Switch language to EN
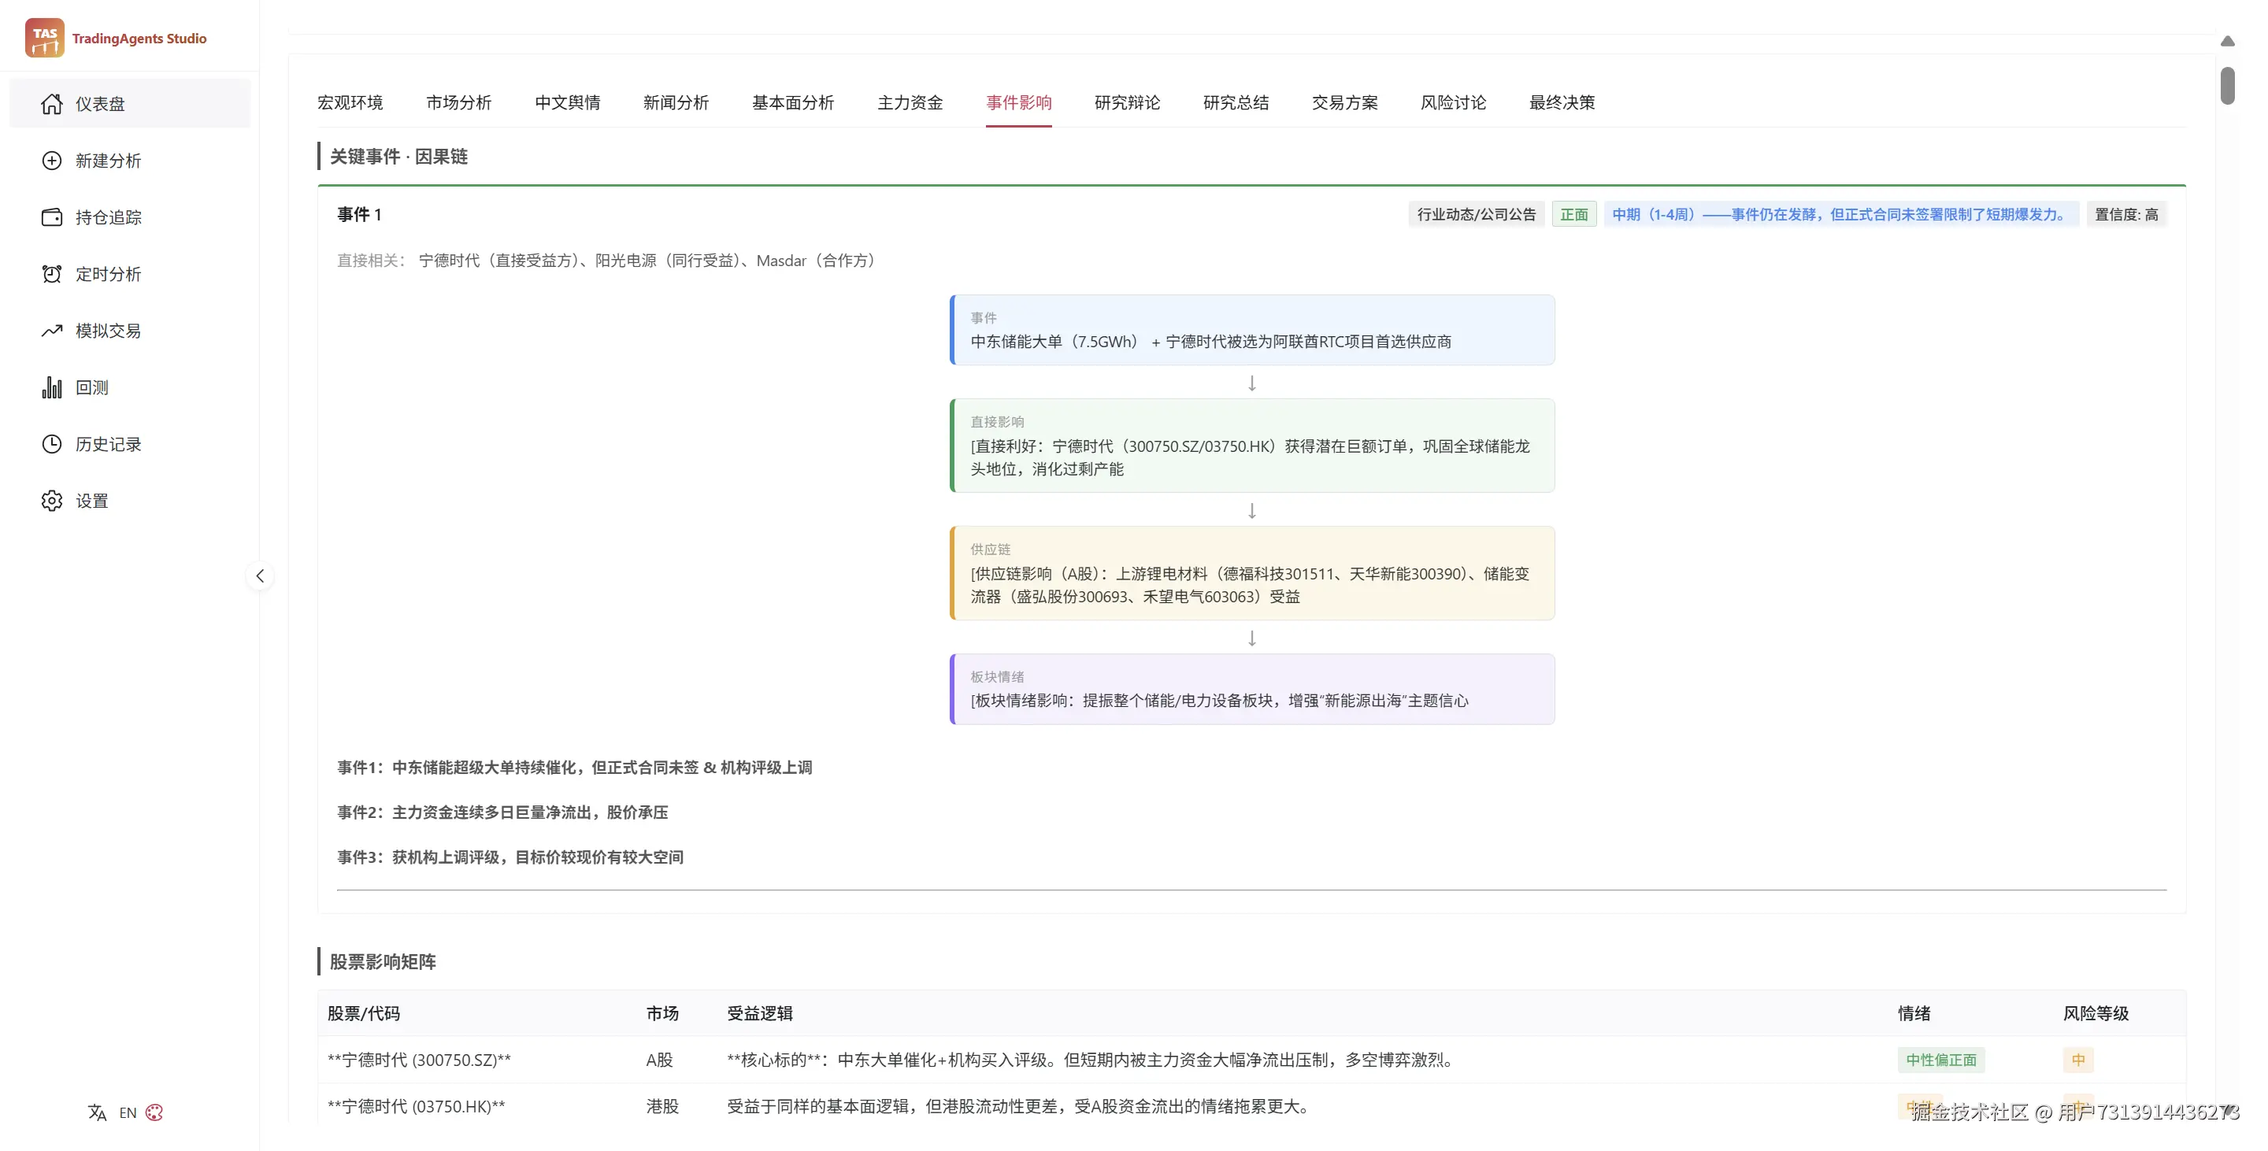 [x=128, y=1112]
